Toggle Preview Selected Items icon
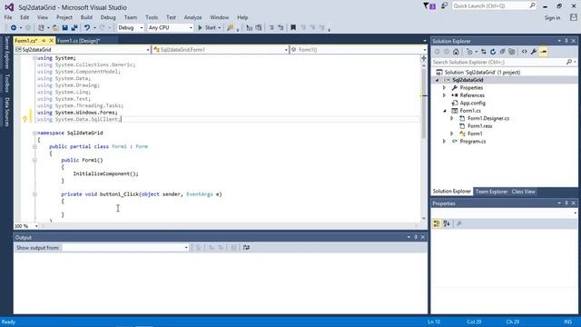The height and width of the screenshot is (327, 581). [x=543, y=52]
